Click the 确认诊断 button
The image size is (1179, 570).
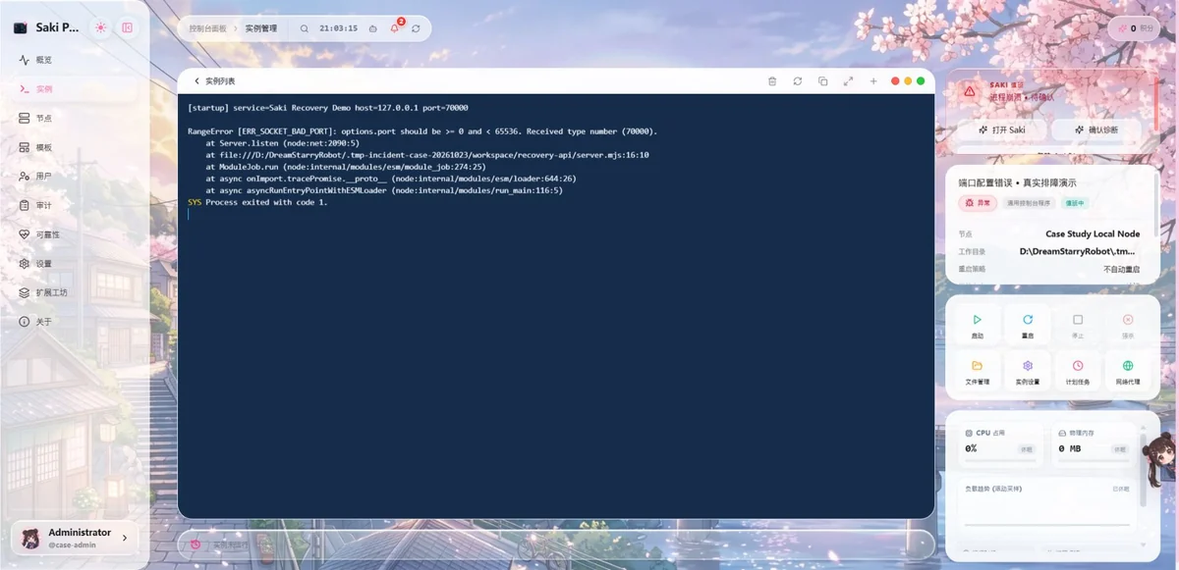point(1098,130)
